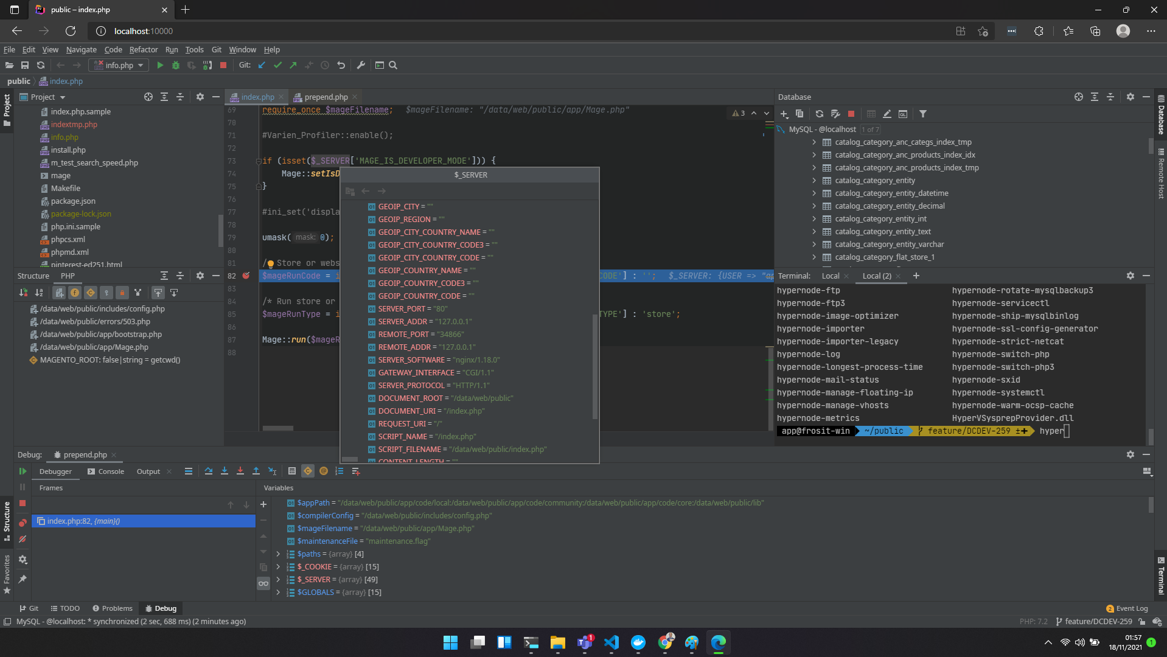Click Step Over in debug toolbar
The height and width of the screenshot is (657, 1167).
click(209, 471)
